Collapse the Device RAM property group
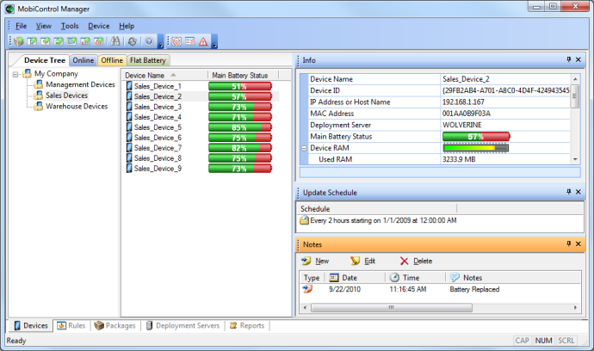 [x=304, y=149]
